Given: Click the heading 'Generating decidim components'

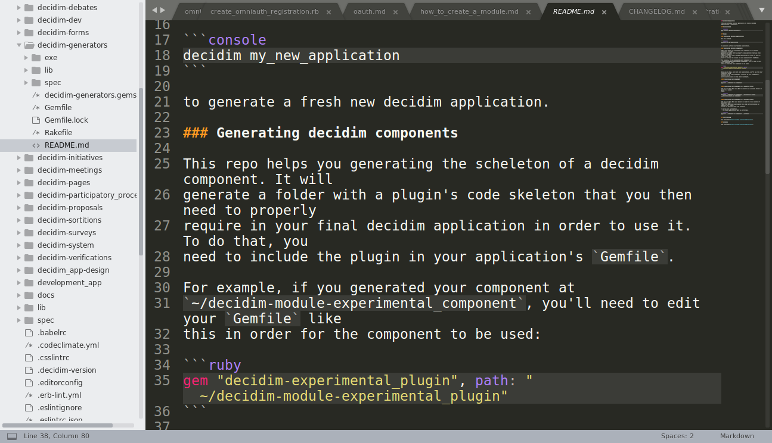Looking at the screenshot, I should point(337,133).
